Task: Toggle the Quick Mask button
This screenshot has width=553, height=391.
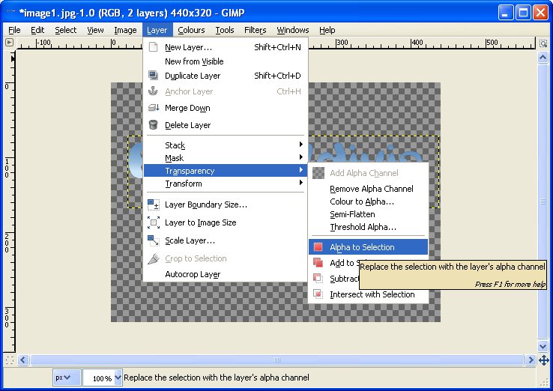Action: point(10,360)
